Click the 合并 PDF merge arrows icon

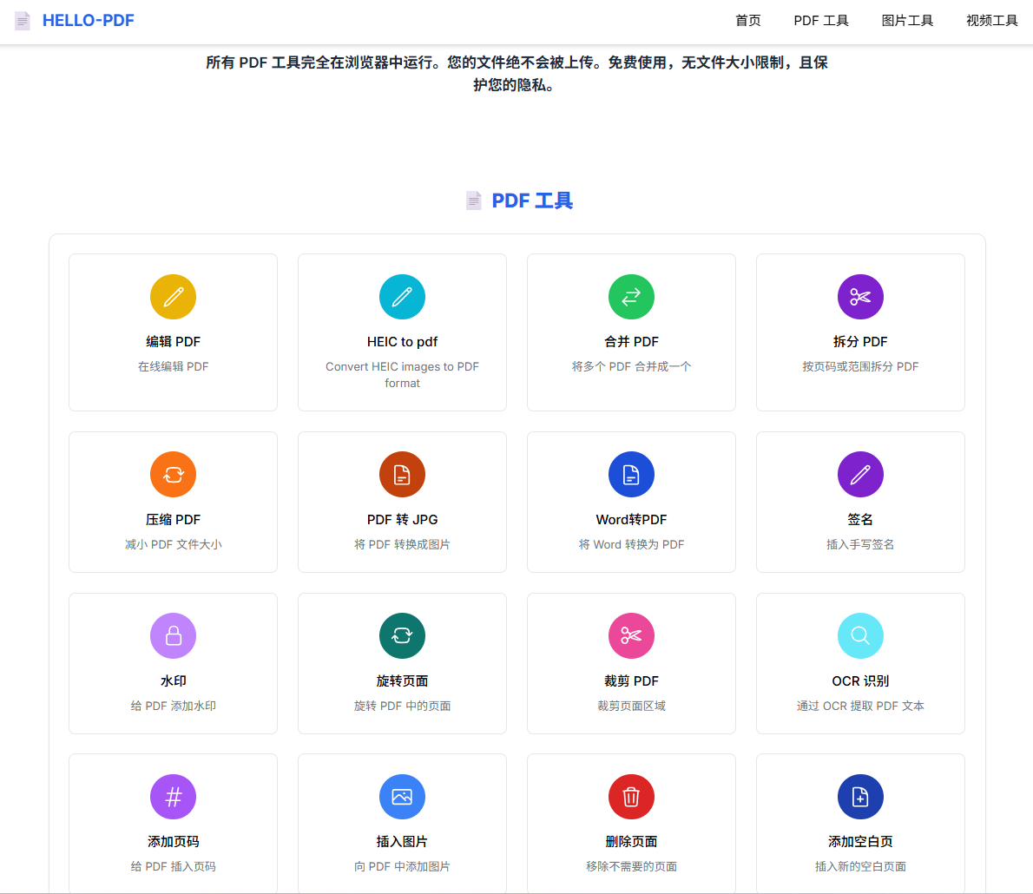point(631,296)
